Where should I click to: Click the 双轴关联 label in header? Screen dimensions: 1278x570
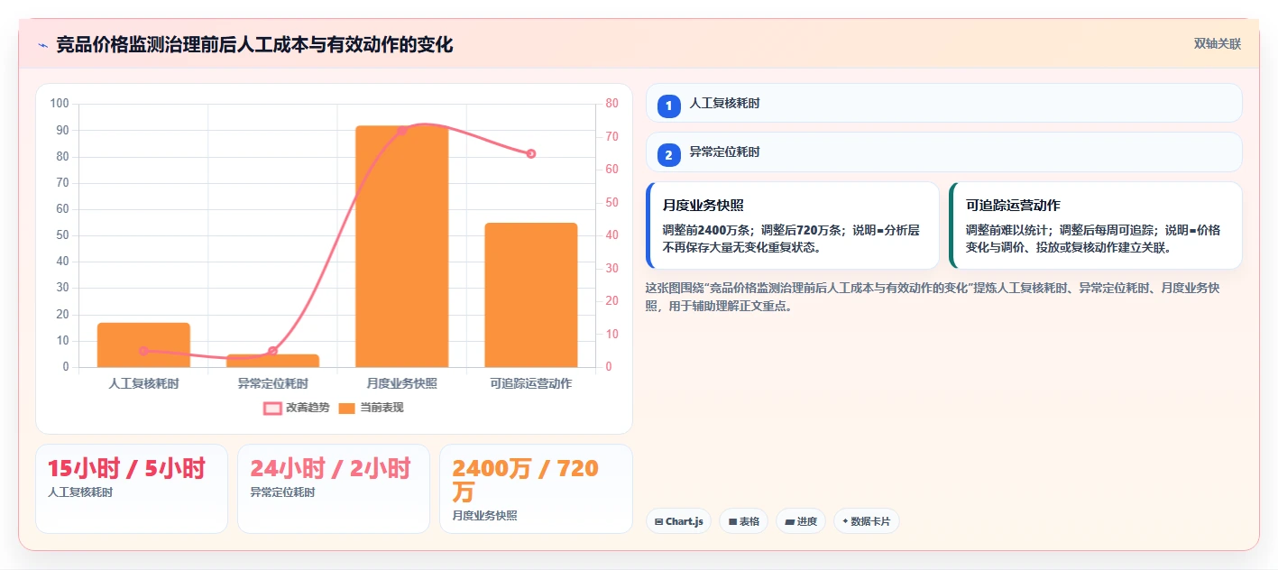[x=1218, y=44]
